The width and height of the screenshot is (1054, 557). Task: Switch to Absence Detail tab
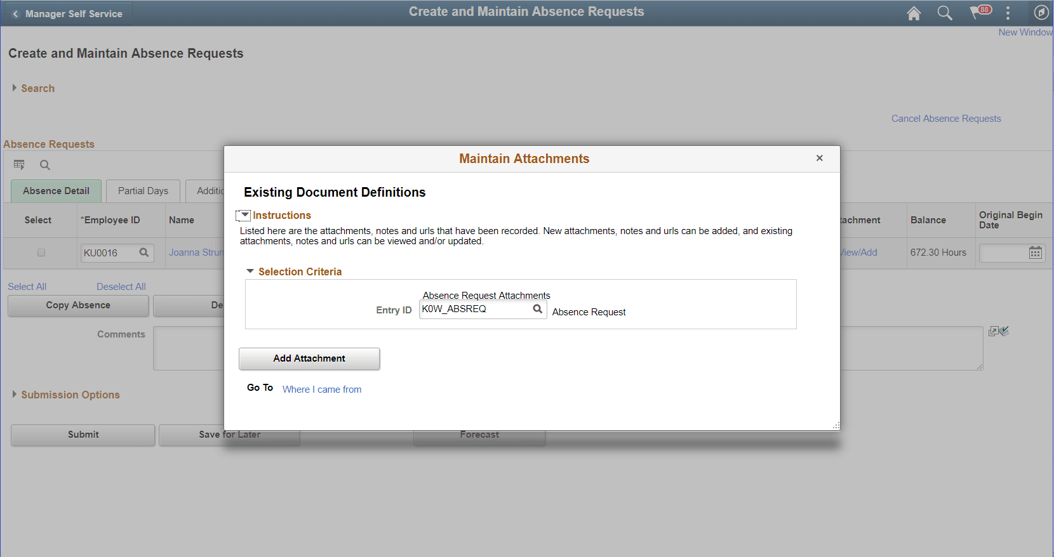coord(56,191)
